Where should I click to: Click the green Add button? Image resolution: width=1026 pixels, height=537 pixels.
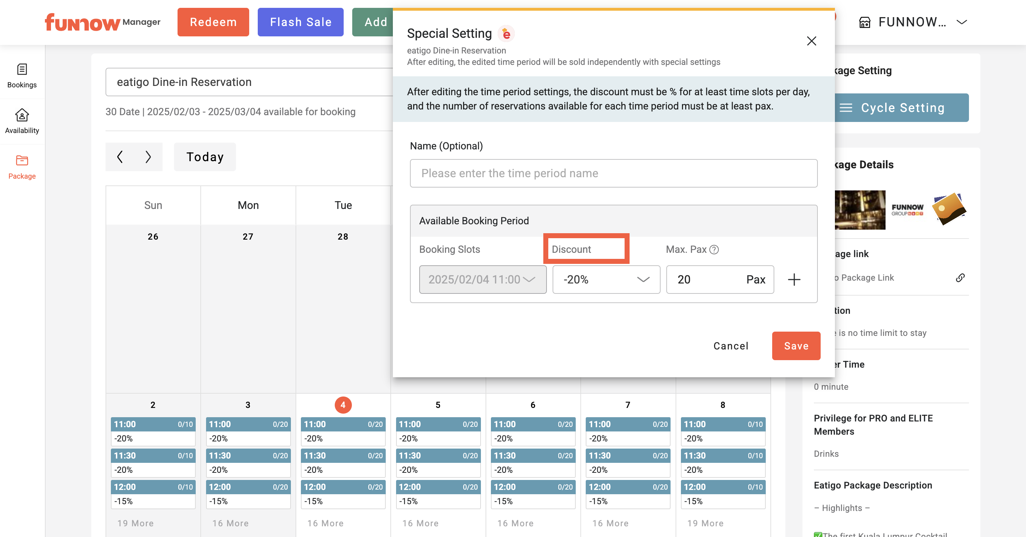(x=373, y=22)
